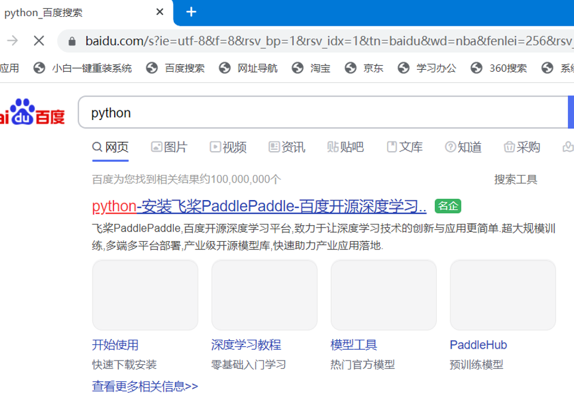Open the 百度搜索 bookmark

pos(176,68)
